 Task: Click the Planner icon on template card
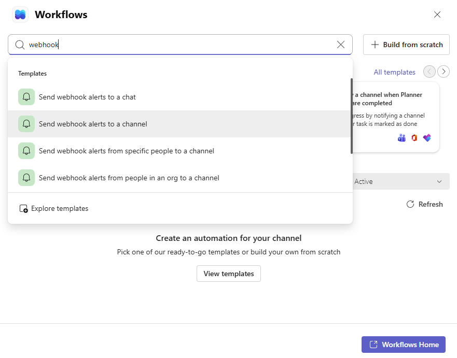[x=427, y=138]
